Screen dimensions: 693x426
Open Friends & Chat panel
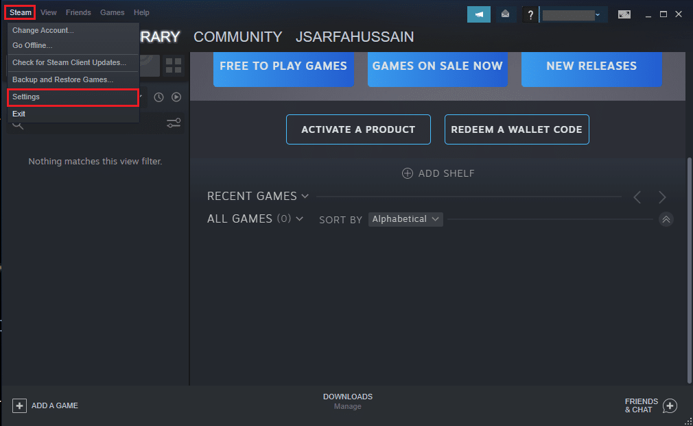coord(648,405)
